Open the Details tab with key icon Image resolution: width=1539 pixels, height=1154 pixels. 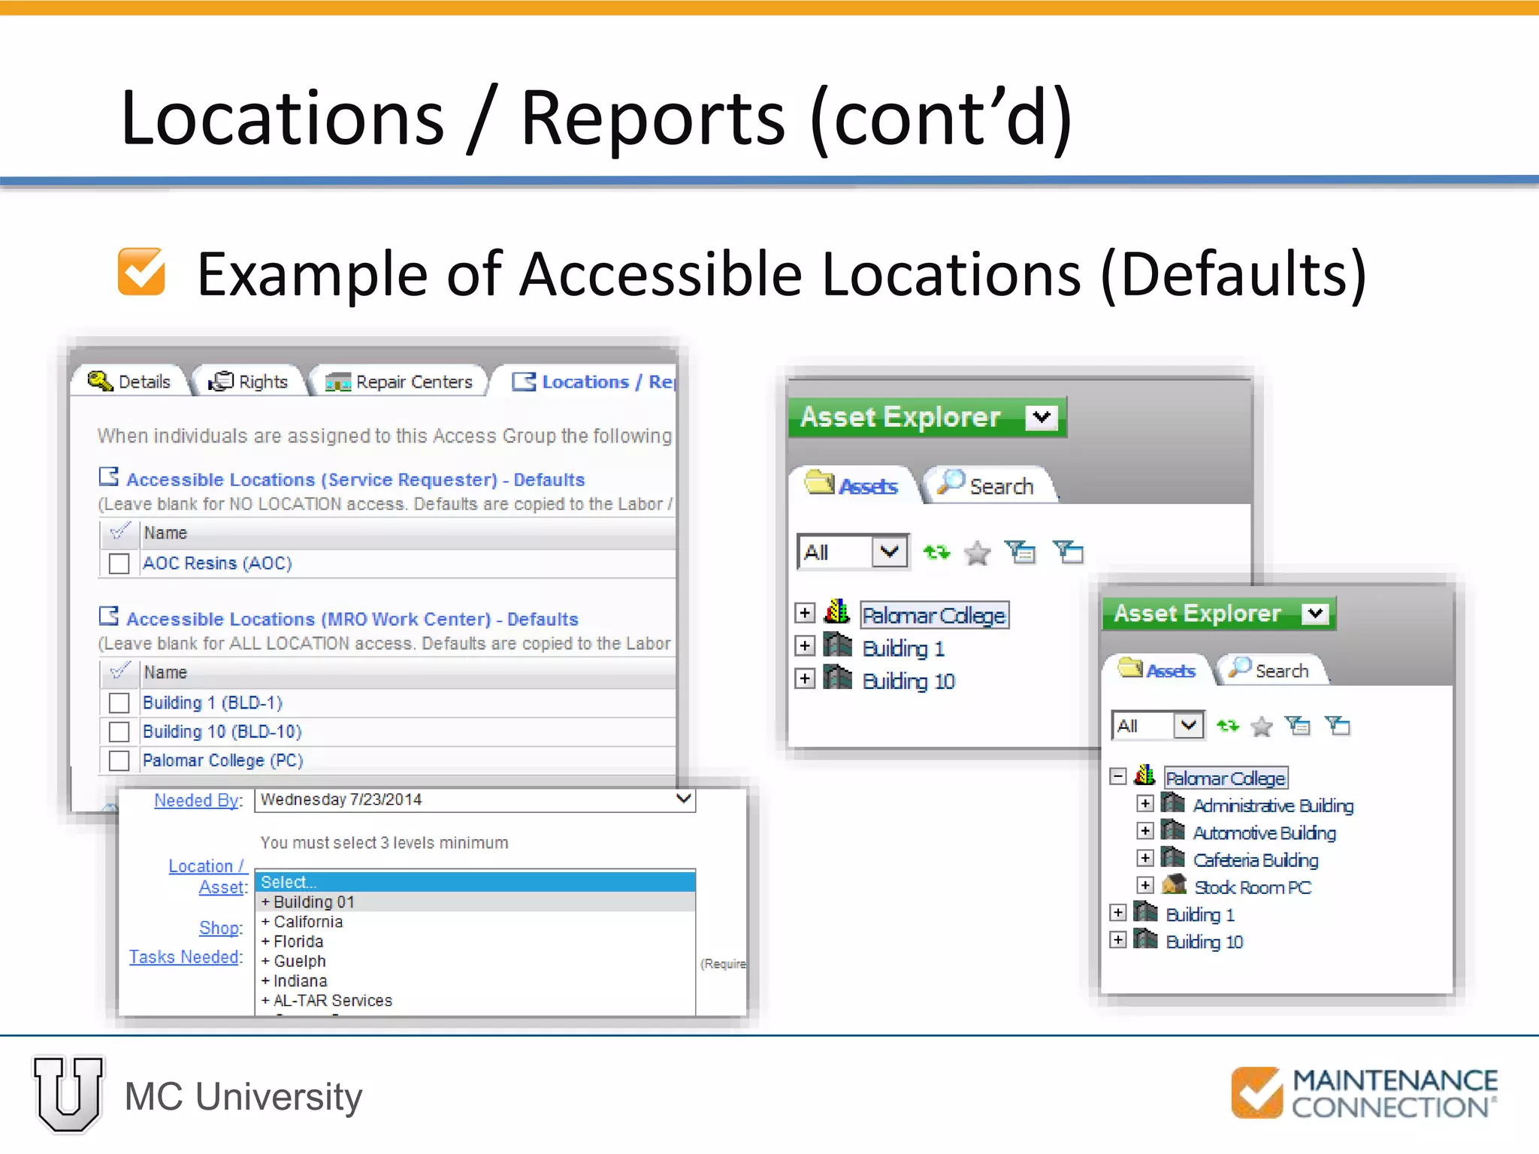[x=129, y=382]
